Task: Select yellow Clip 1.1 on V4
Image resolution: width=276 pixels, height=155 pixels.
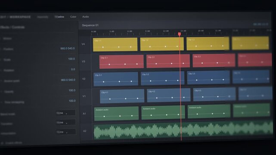Action: 115,44
